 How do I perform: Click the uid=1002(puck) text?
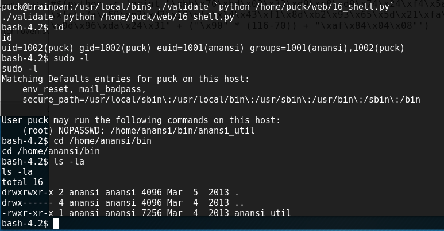(38, 48)
